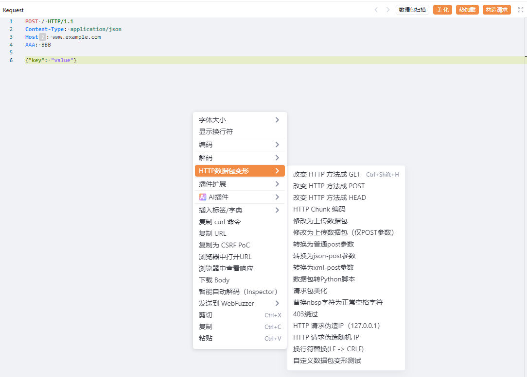Click the 构造请求 button
The image size is (527, 377).
point(496,10)
